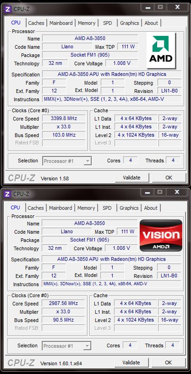Click the Threads count in the 1.60.1.x64 window
The image size is (191, 374).
(x=173, y=345)
